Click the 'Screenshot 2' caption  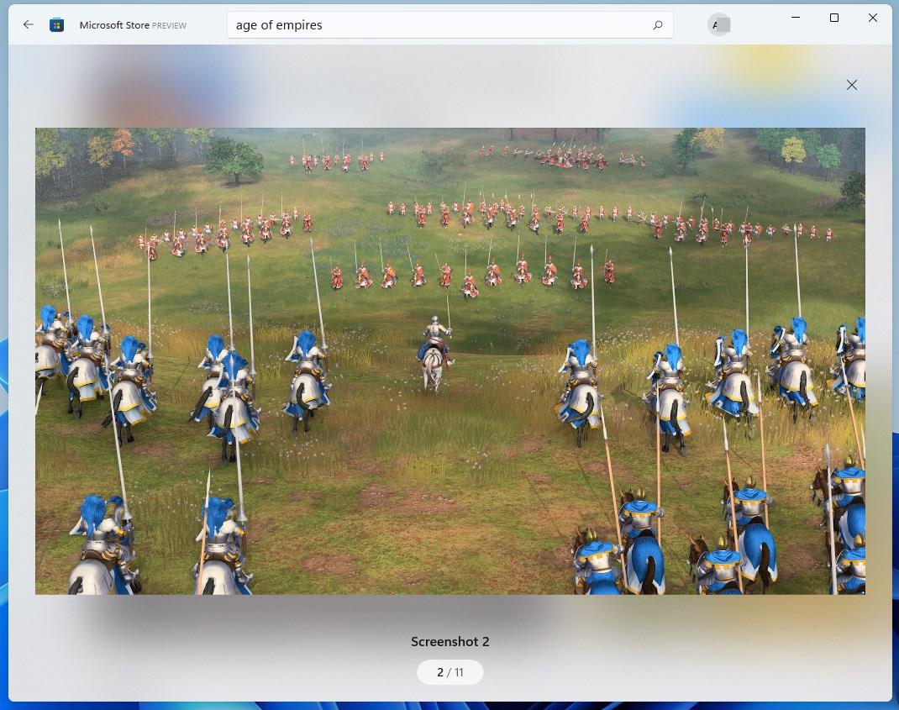pyautogui.click(x=450, y=642)
